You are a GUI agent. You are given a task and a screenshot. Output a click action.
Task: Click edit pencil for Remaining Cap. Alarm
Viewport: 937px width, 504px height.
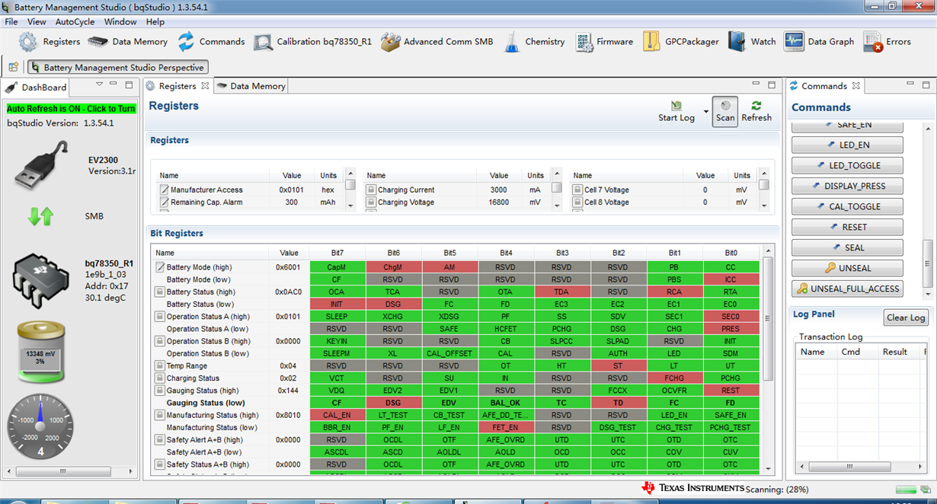coord(164,203)
